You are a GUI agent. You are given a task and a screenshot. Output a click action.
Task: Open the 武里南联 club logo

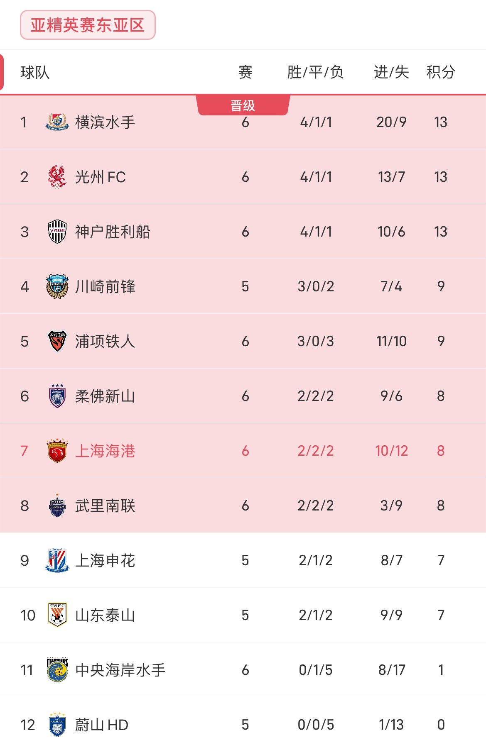(x=57, y=506)
